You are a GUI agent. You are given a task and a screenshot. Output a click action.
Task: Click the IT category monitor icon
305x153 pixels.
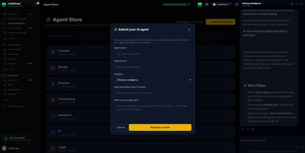(53, 133)
